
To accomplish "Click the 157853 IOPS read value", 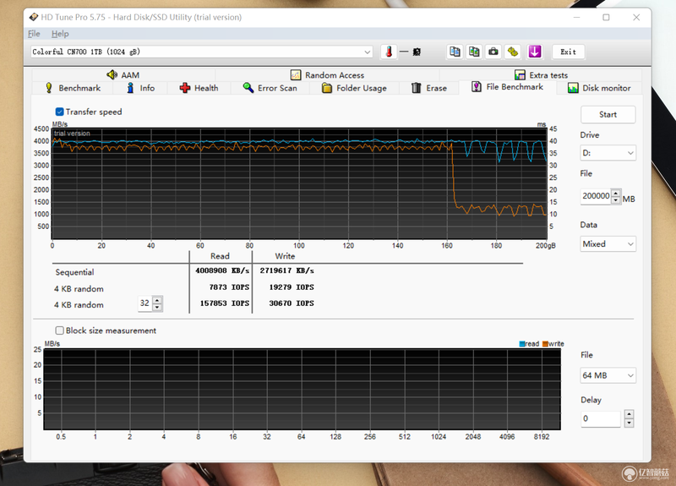I will (225, 303).
